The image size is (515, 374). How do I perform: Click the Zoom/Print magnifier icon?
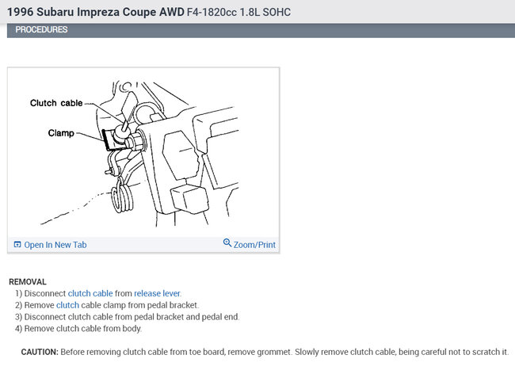click(227, 242)
